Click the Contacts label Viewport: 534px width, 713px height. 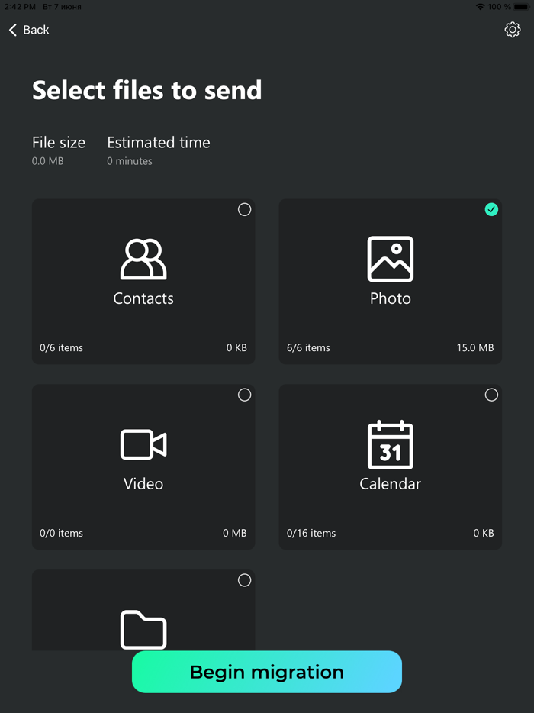point(143,298)
